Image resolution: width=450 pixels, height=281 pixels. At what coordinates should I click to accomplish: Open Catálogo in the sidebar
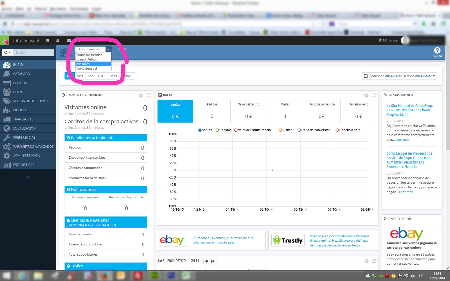(28, 74)
